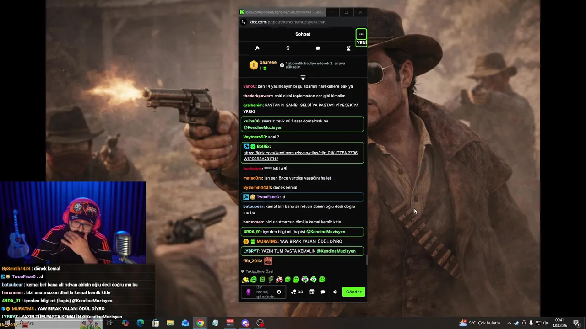Click the webcam overlay of the streamer
Image resolution: width=586 pixels, height=329 pixels.
click(73, 223)
